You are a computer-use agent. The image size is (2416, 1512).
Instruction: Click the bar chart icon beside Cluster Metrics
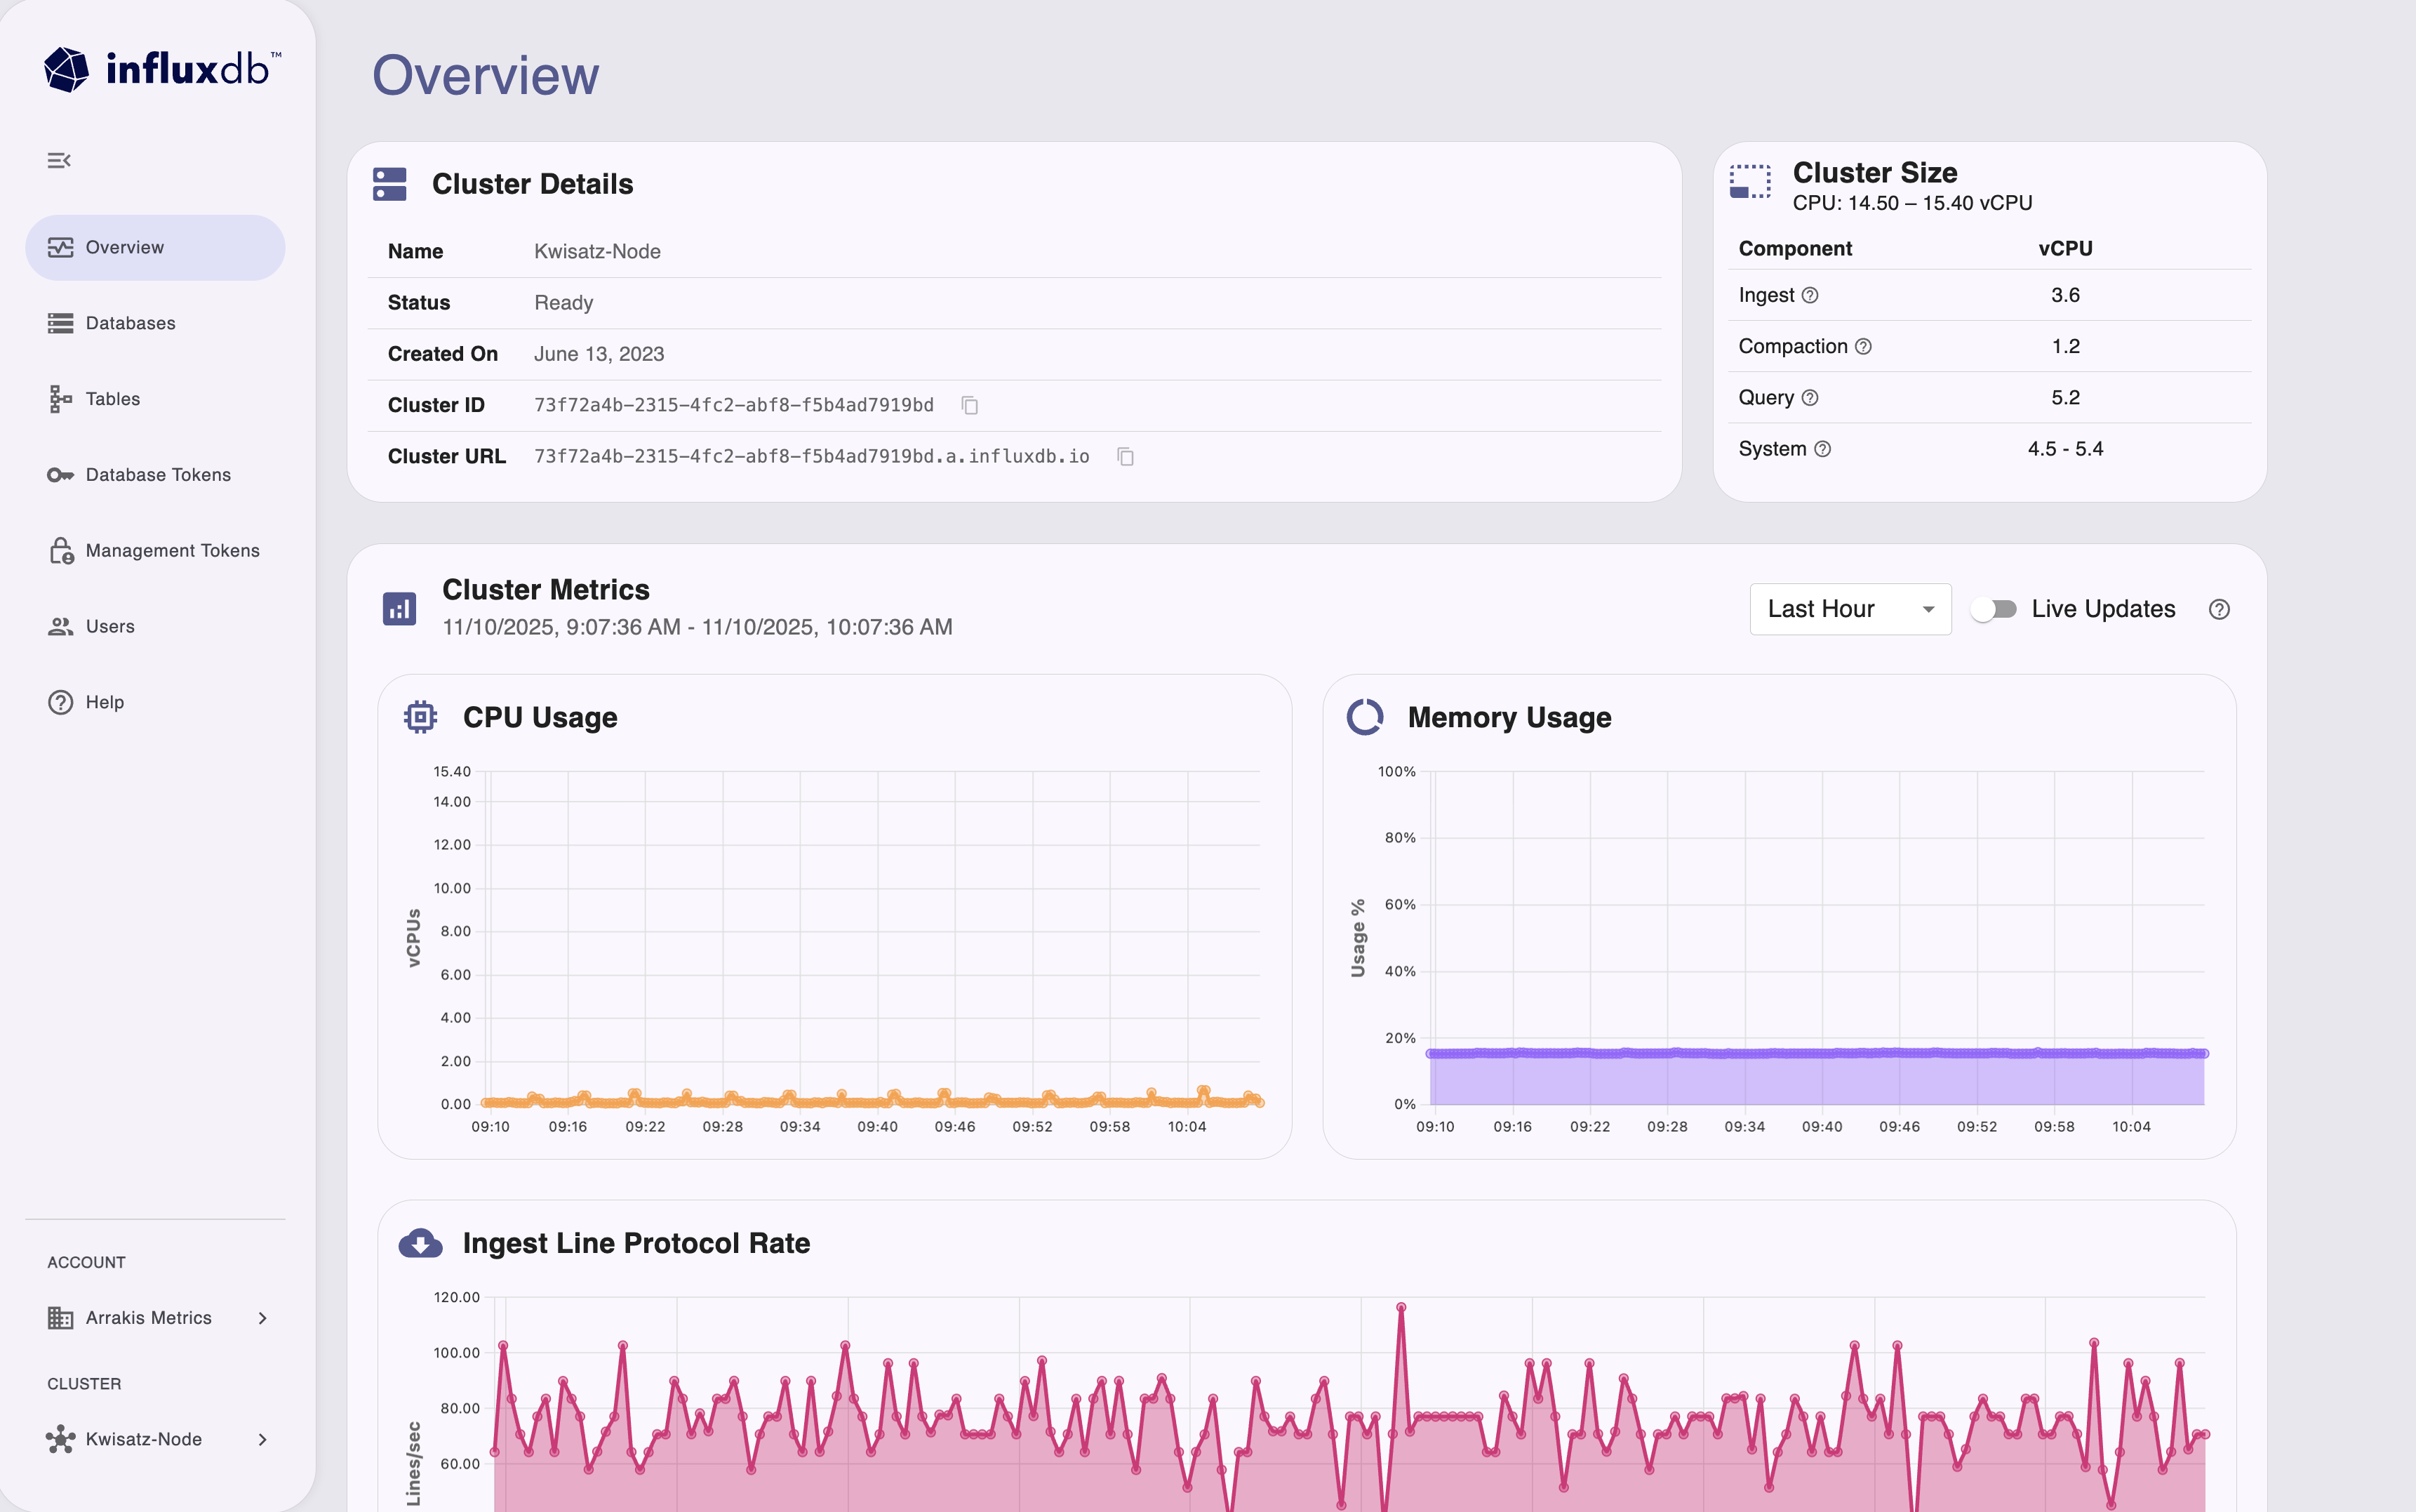[399, 608]
